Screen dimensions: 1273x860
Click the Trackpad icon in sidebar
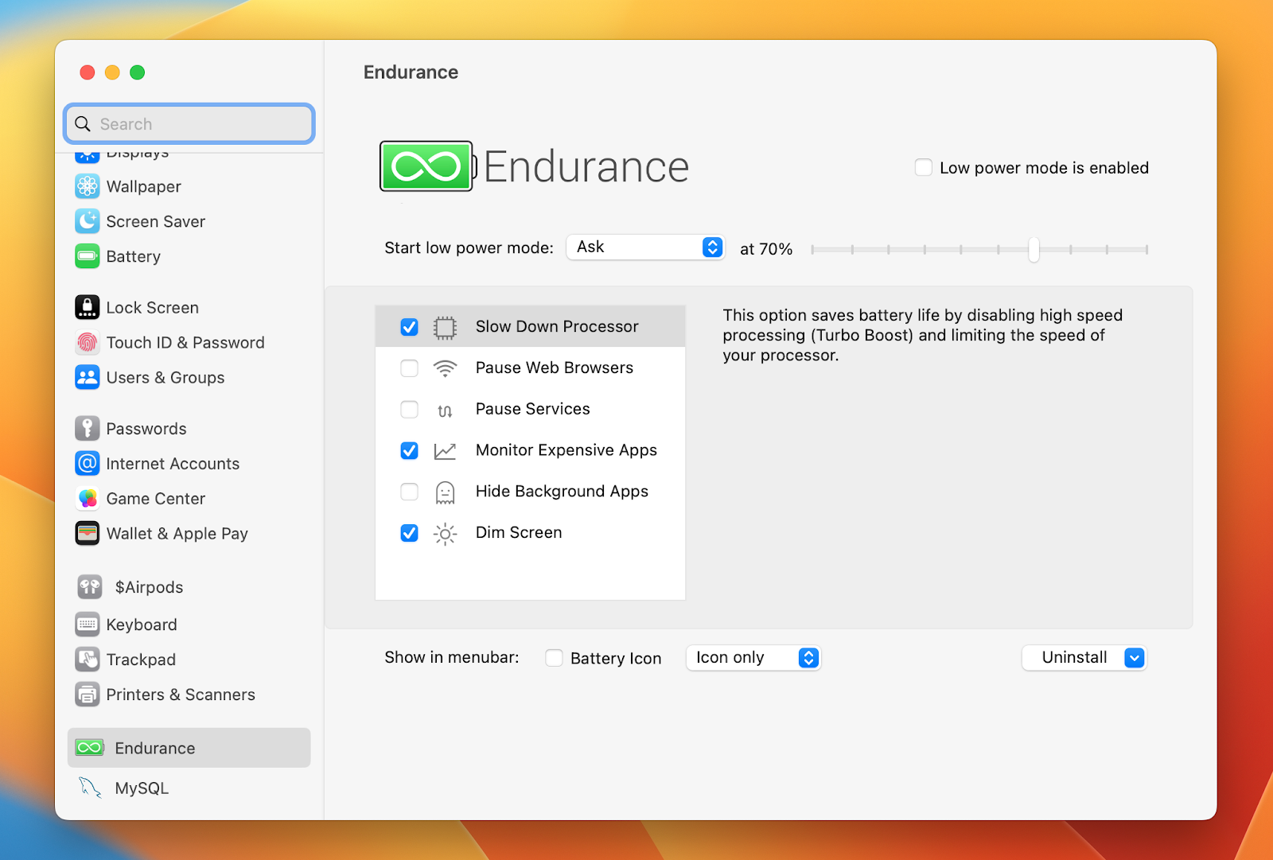[x=88, y=660]
